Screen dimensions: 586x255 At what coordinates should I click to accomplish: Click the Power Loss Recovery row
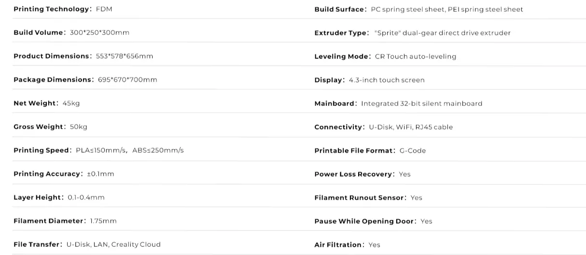[x=362, y=174]
